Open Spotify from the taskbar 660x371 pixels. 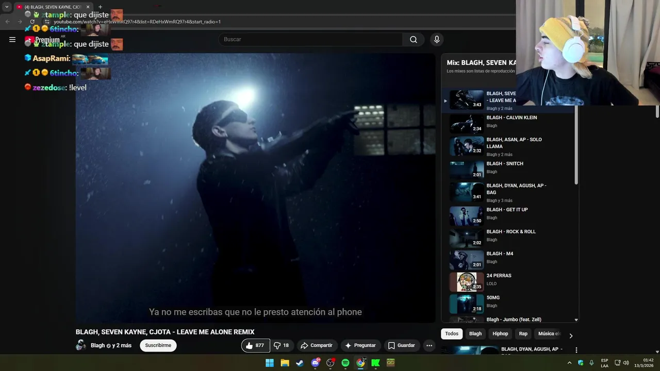(345, 363)
